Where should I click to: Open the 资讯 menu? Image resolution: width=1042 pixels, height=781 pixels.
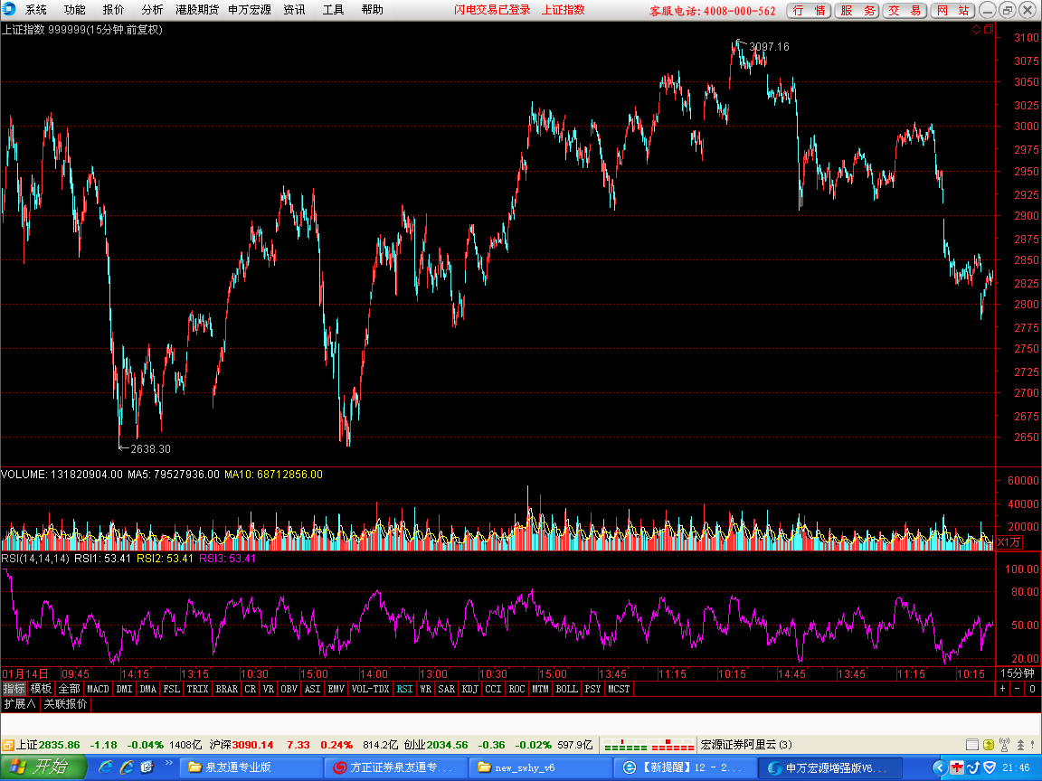coord(294,10)
